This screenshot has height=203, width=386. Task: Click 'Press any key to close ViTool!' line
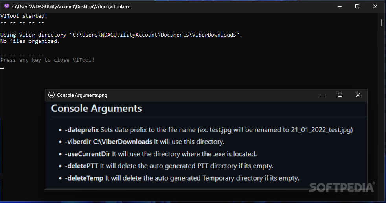(x=47, y=60)
